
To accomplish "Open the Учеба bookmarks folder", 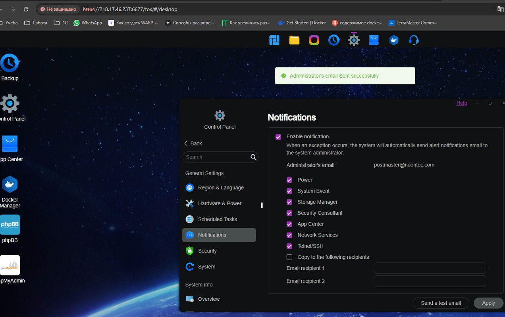I will pyautogui.click(x=9, y=23).
